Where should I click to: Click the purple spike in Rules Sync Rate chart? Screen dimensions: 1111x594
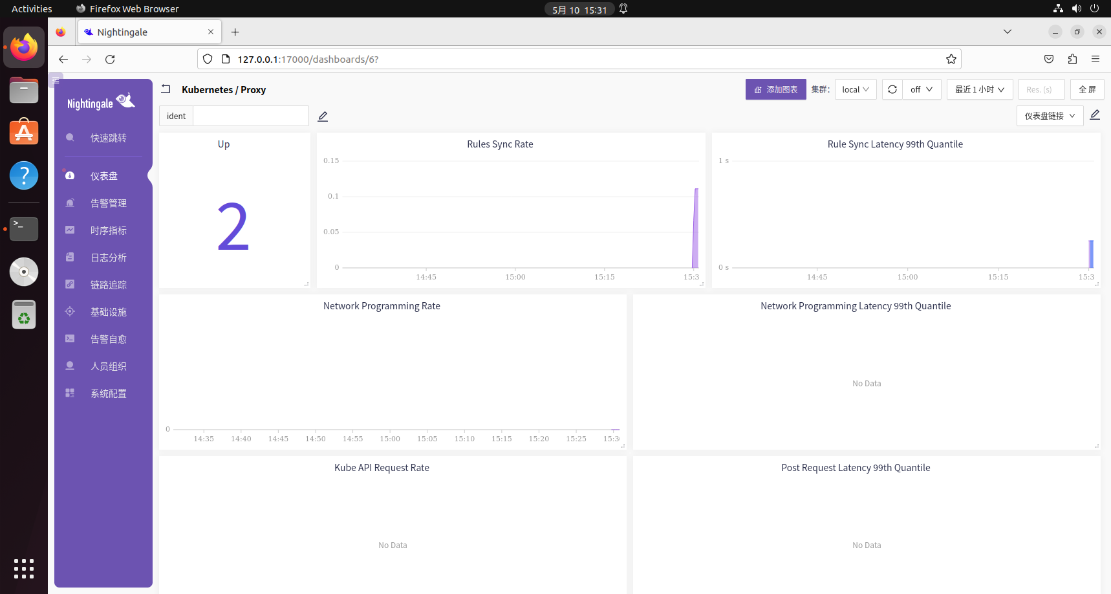point(696,228)
